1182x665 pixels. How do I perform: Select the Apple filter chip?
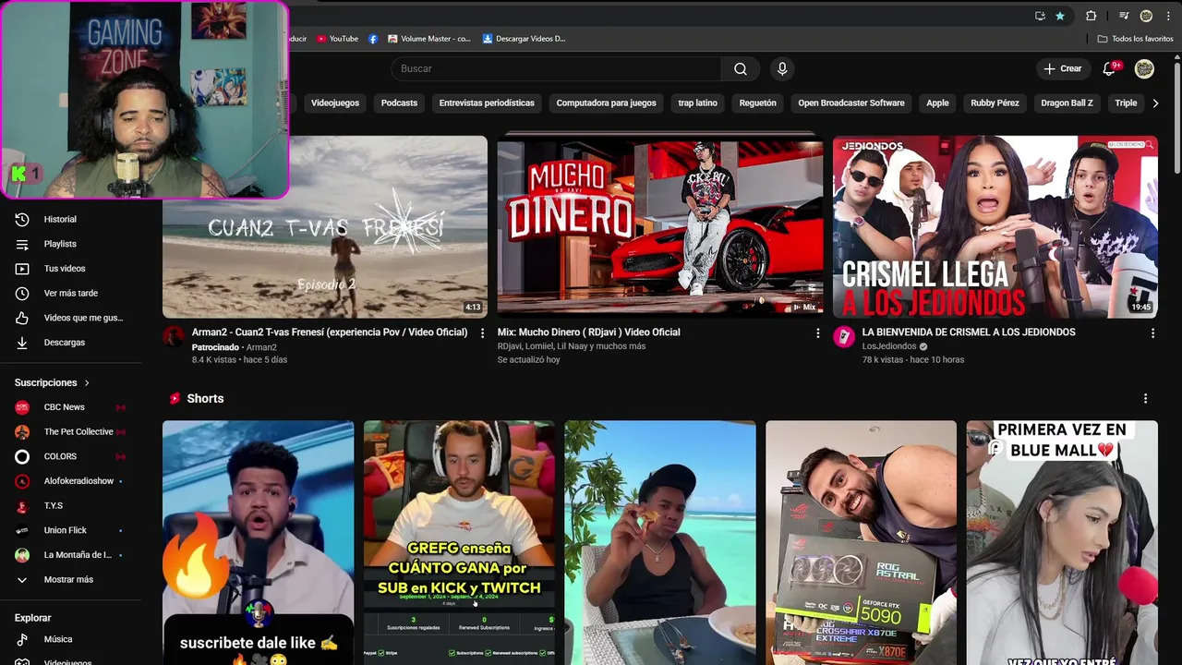[x=937, y=103]
